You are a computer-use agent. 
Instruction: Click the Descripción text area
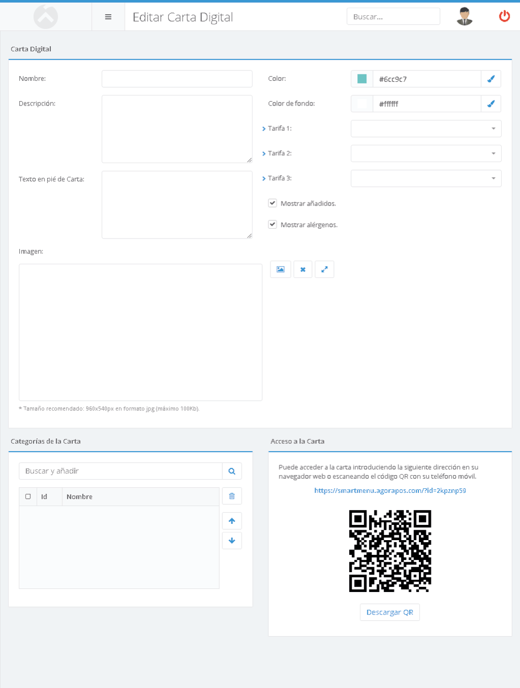(x=177, y=129)
